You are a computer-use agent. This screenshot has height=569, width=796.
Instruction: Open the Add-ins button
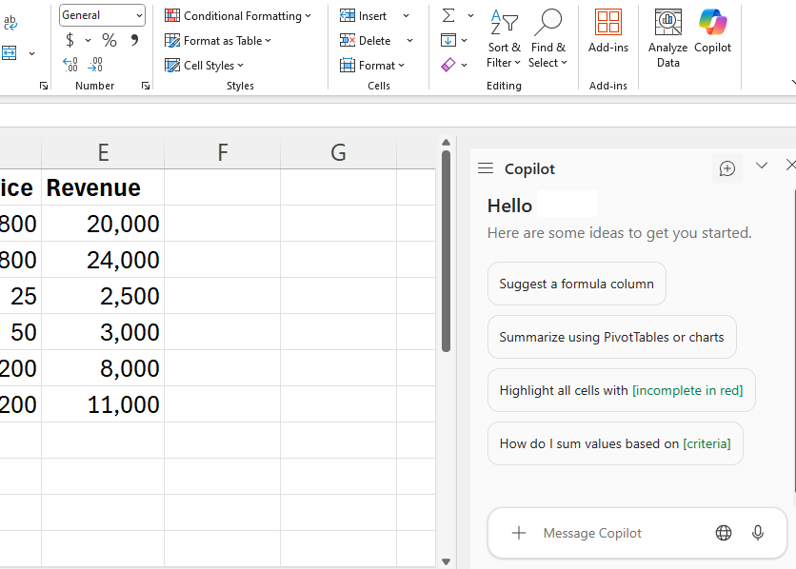(x=607, y=32)
